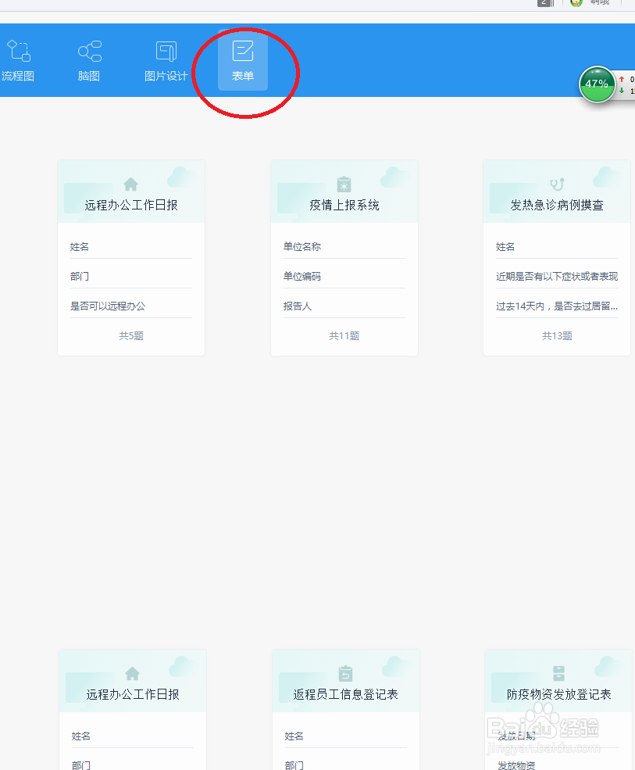
Task: Click the stethoscope icon on 发热急诊病例摸查 card
Action: coord(555,183)
